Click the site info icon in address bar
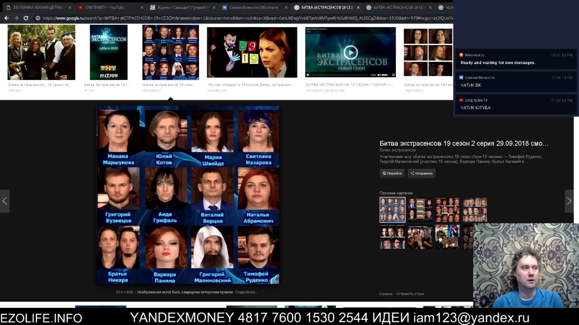 click(x=38, y=18)
